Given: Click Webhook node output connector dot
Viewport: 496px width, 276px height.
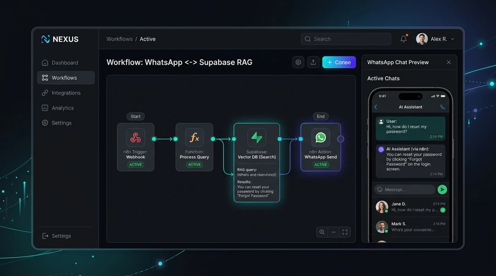Looking at the screenshot, I should pos(154,139).
